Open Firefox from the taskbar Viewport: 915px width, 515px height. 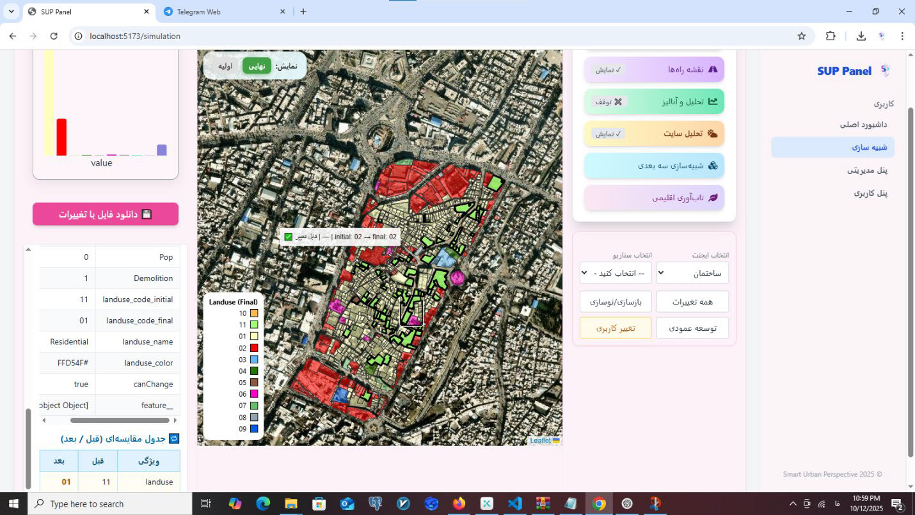click(x=459, y=503)
